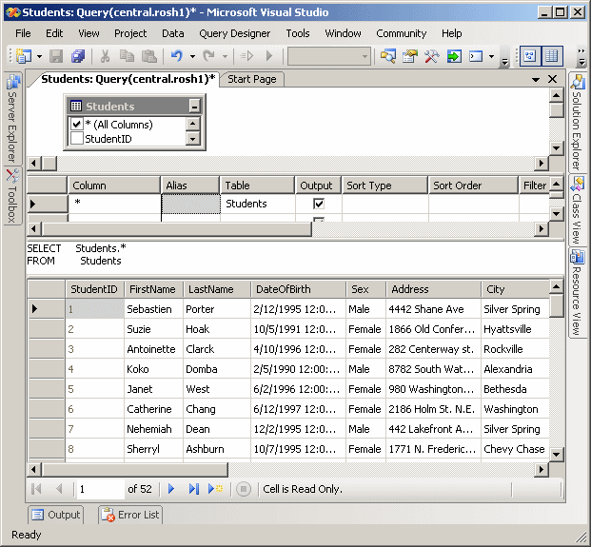Open the File menu
The height and width of the screenshot is (547, 591).
pyautogui.click(x=23, y=33)
